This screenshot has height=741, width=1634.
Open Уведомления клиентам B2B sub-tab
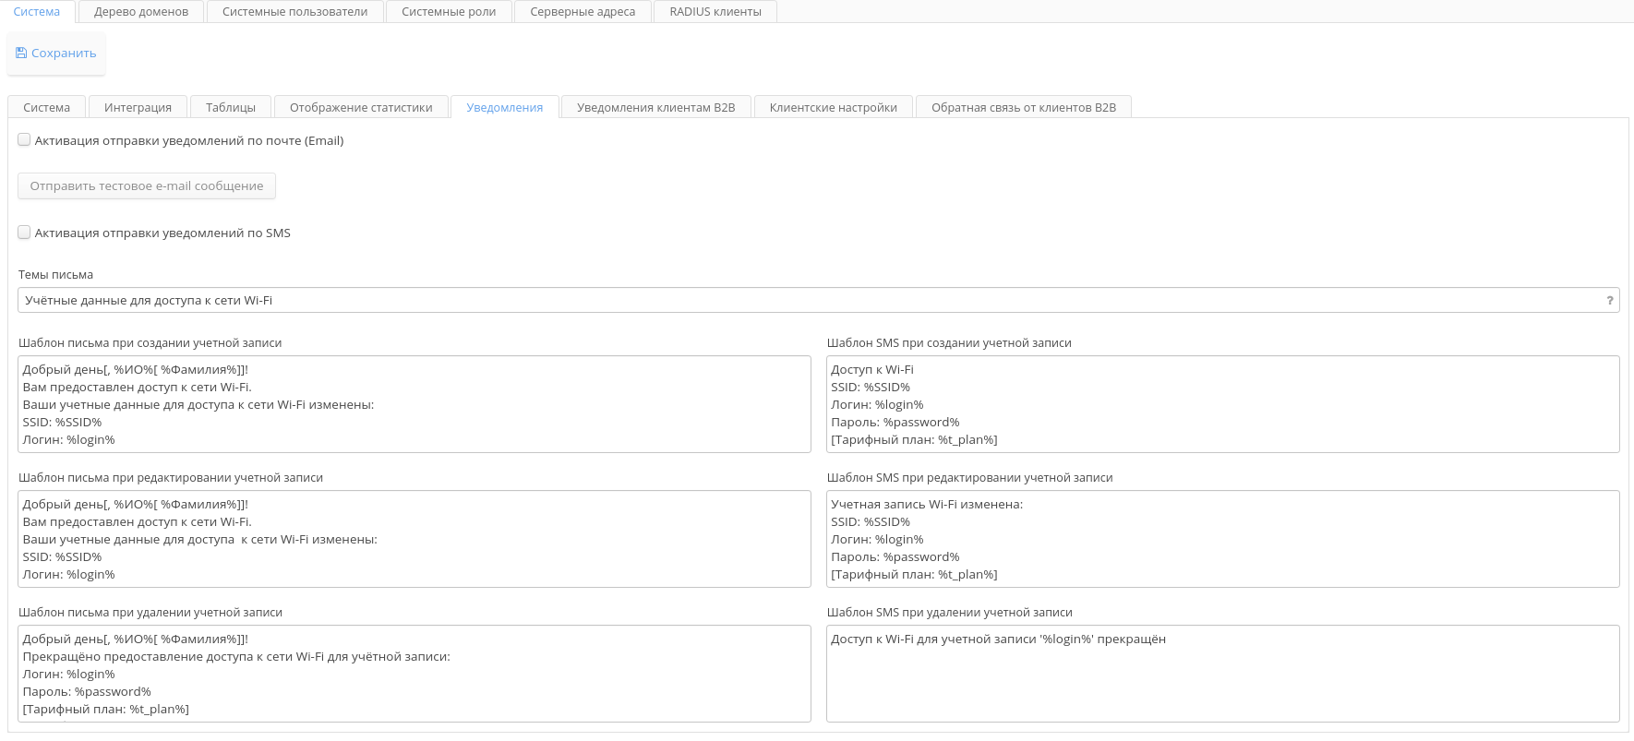[x=656, y=108]
